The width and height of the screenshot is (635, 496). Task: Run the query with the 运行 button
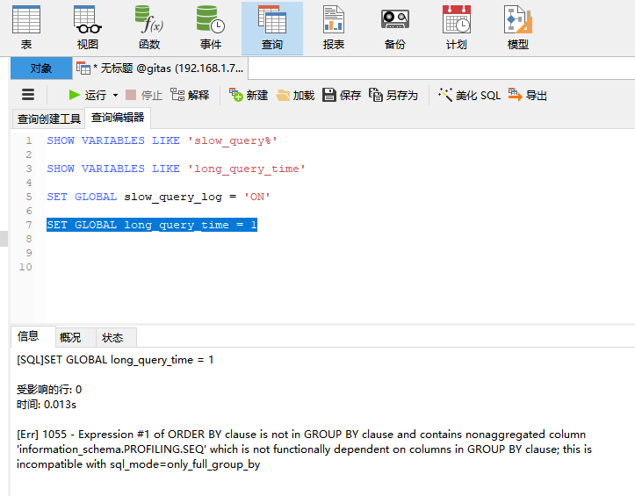point(88,95)
